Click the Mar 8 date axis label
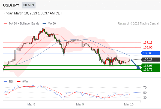Viewport: 161px width, 109px height. click(x=31, y=104)
